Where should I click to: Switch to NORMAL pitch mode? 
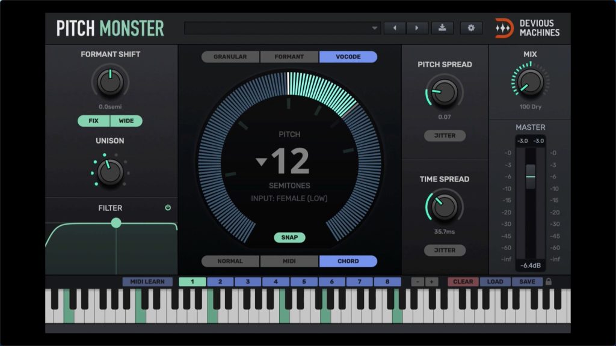[x=230, y=261]
